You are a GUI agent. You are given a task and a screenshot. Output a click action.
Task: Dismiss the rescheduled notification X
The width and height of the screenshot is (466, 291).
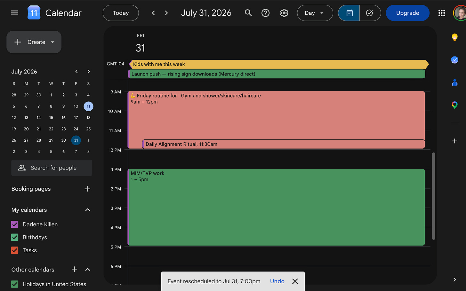click(x=295, y=281)
